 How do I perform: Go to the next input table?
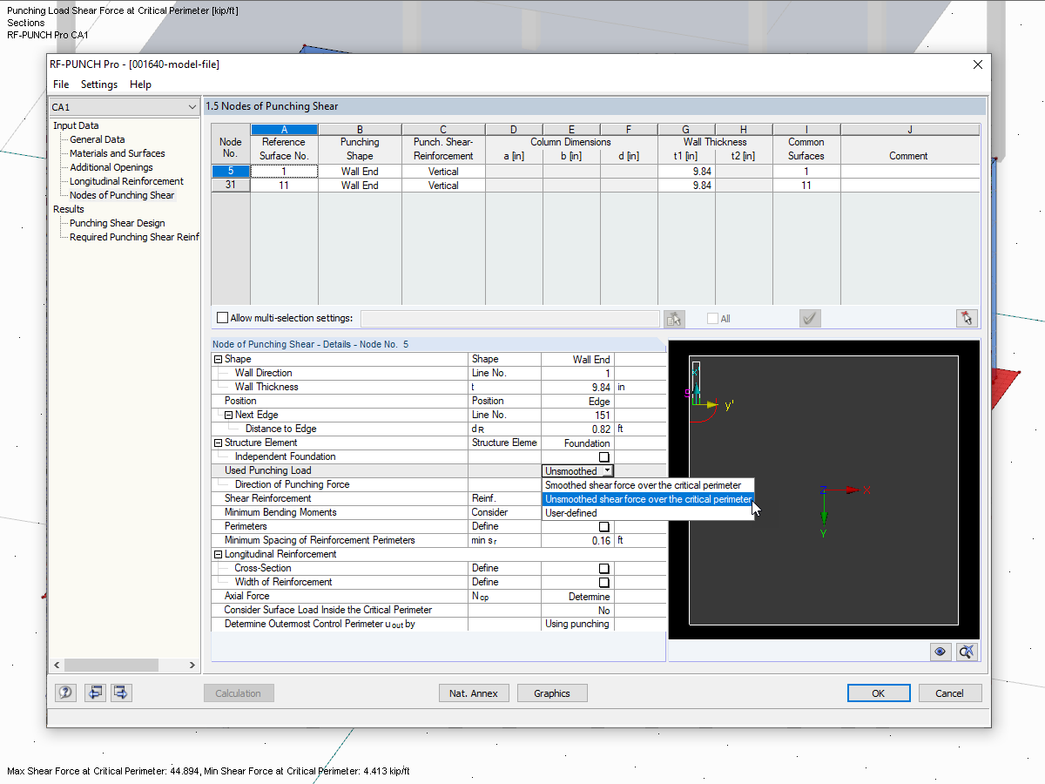coord(120,693)
